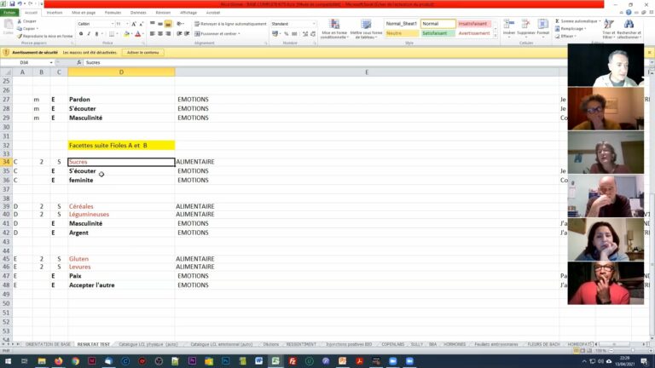The image size is (655, 368).
Task: Toggle Renvoyer à la ligne automatiquement
Action: [x=230, y=24]
